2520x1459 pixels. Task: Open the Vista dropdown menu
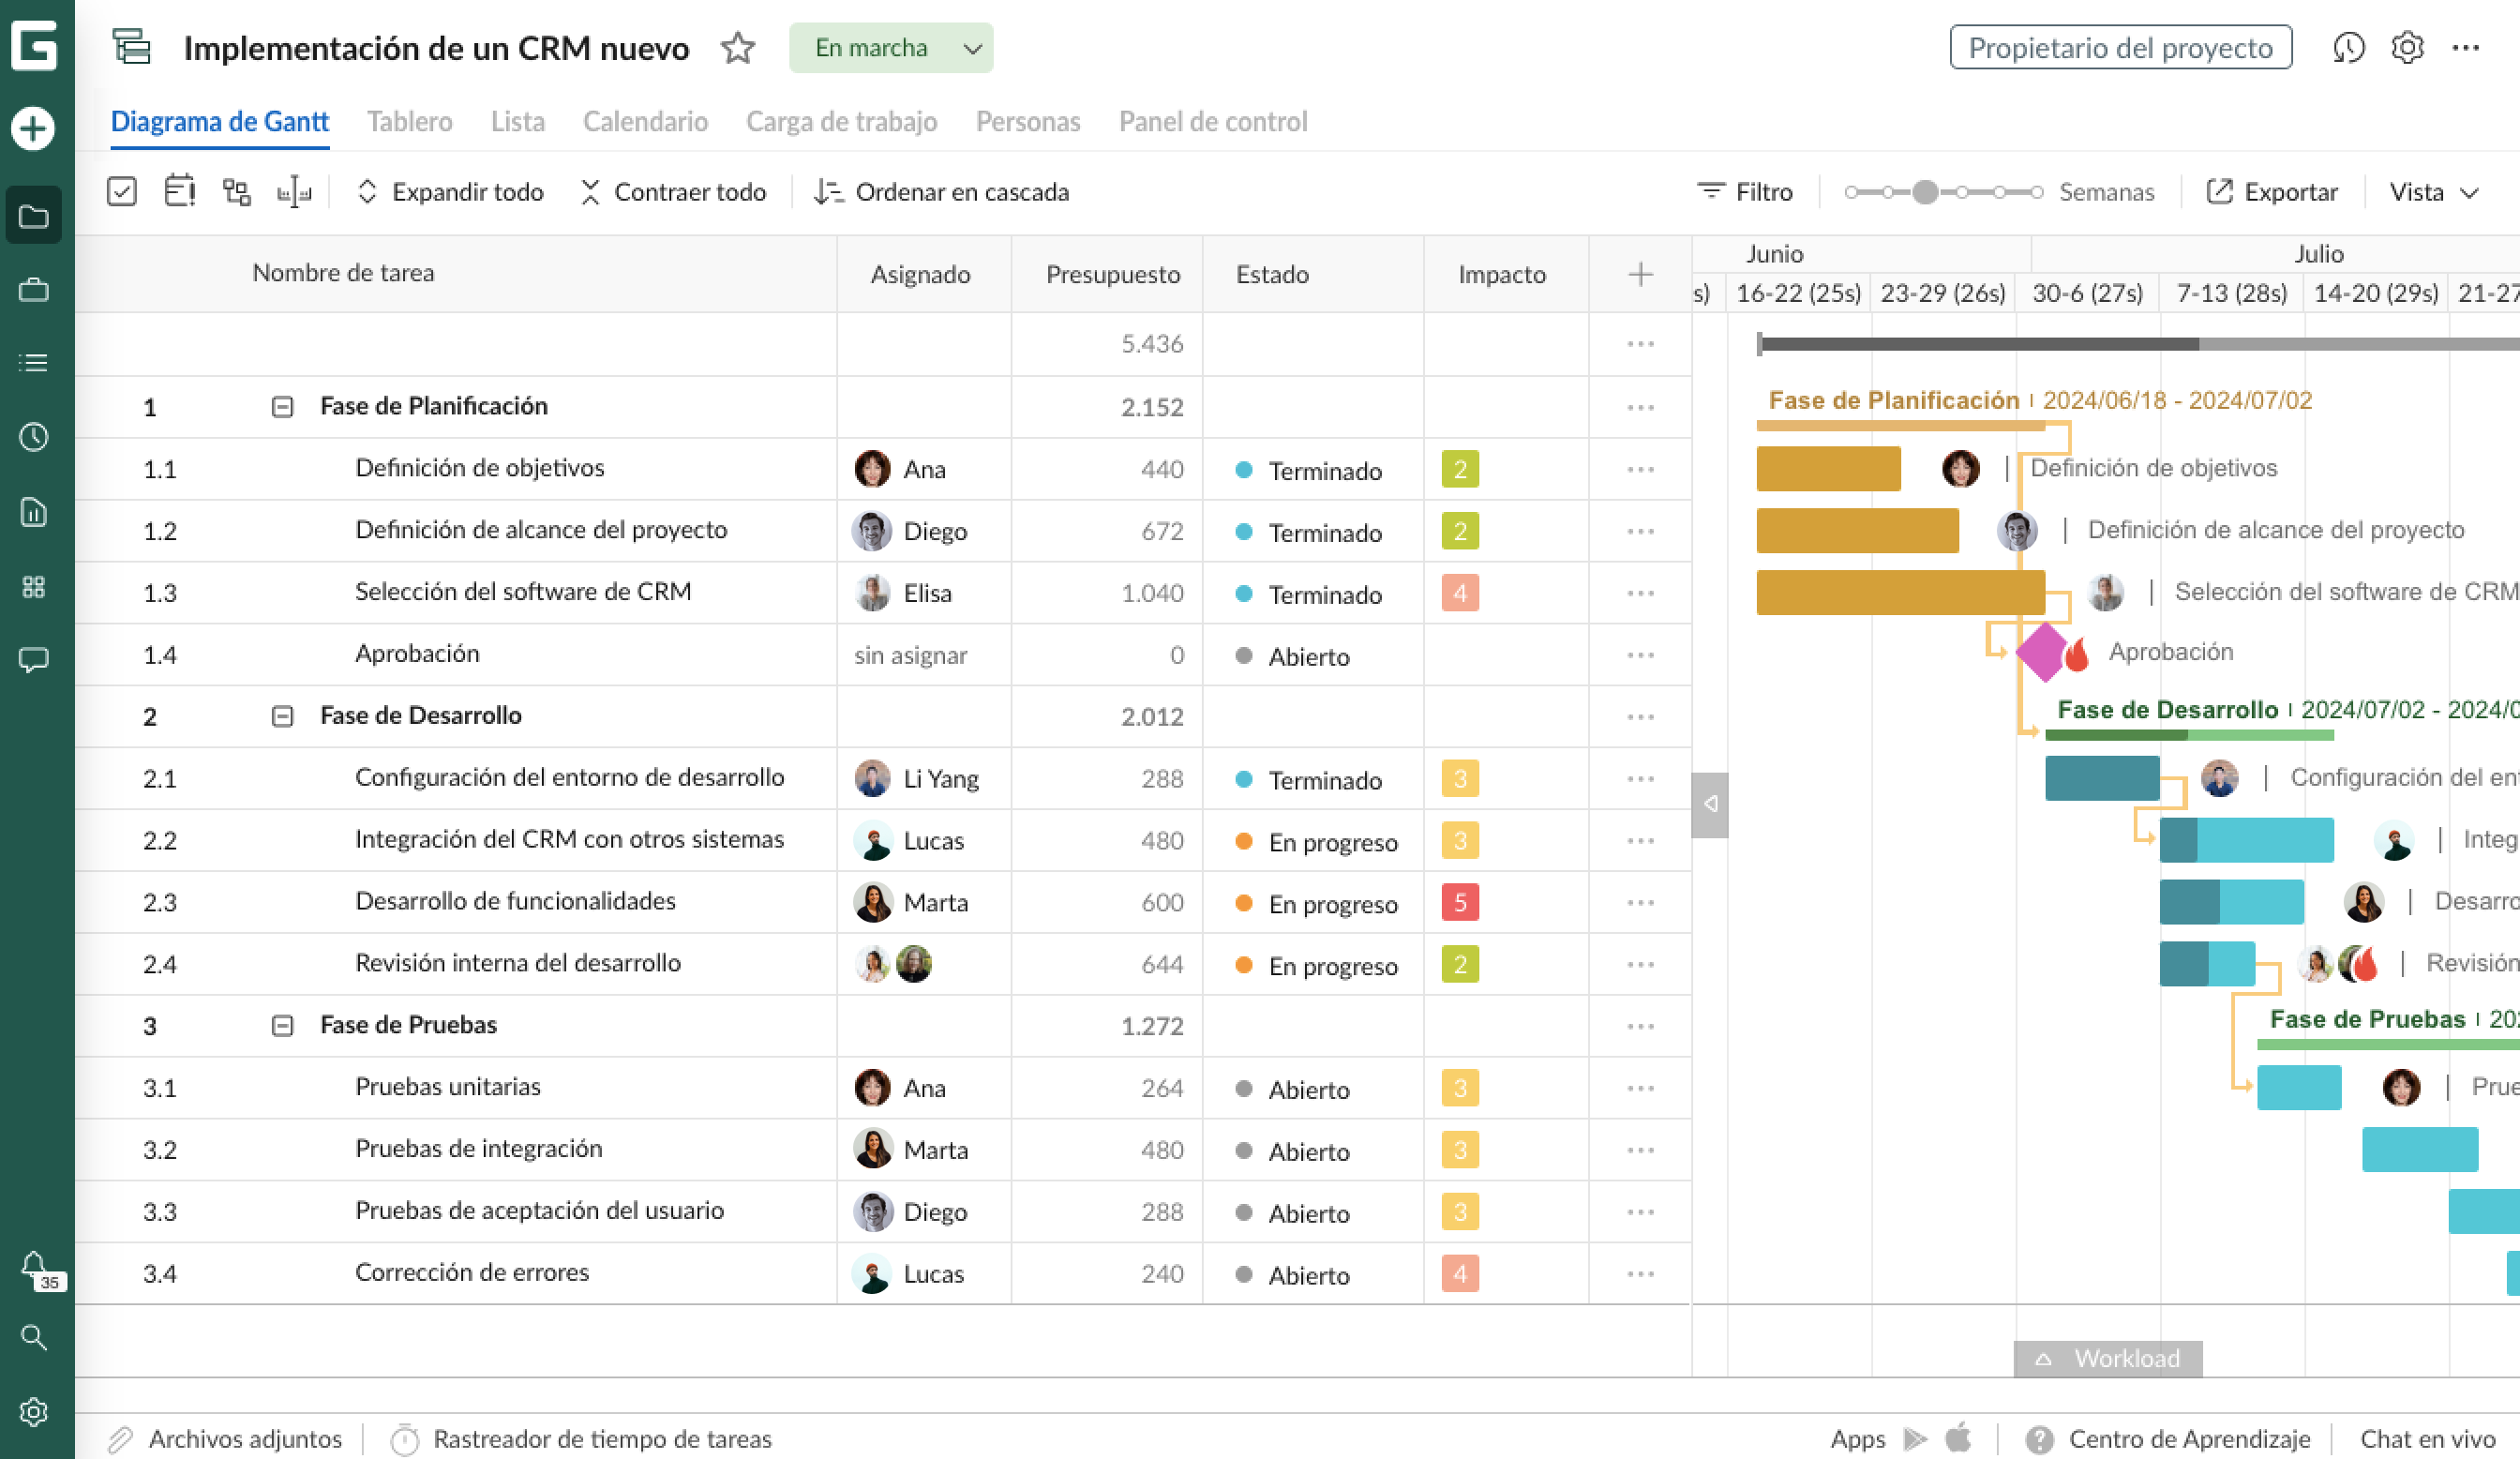point(2435,191)
